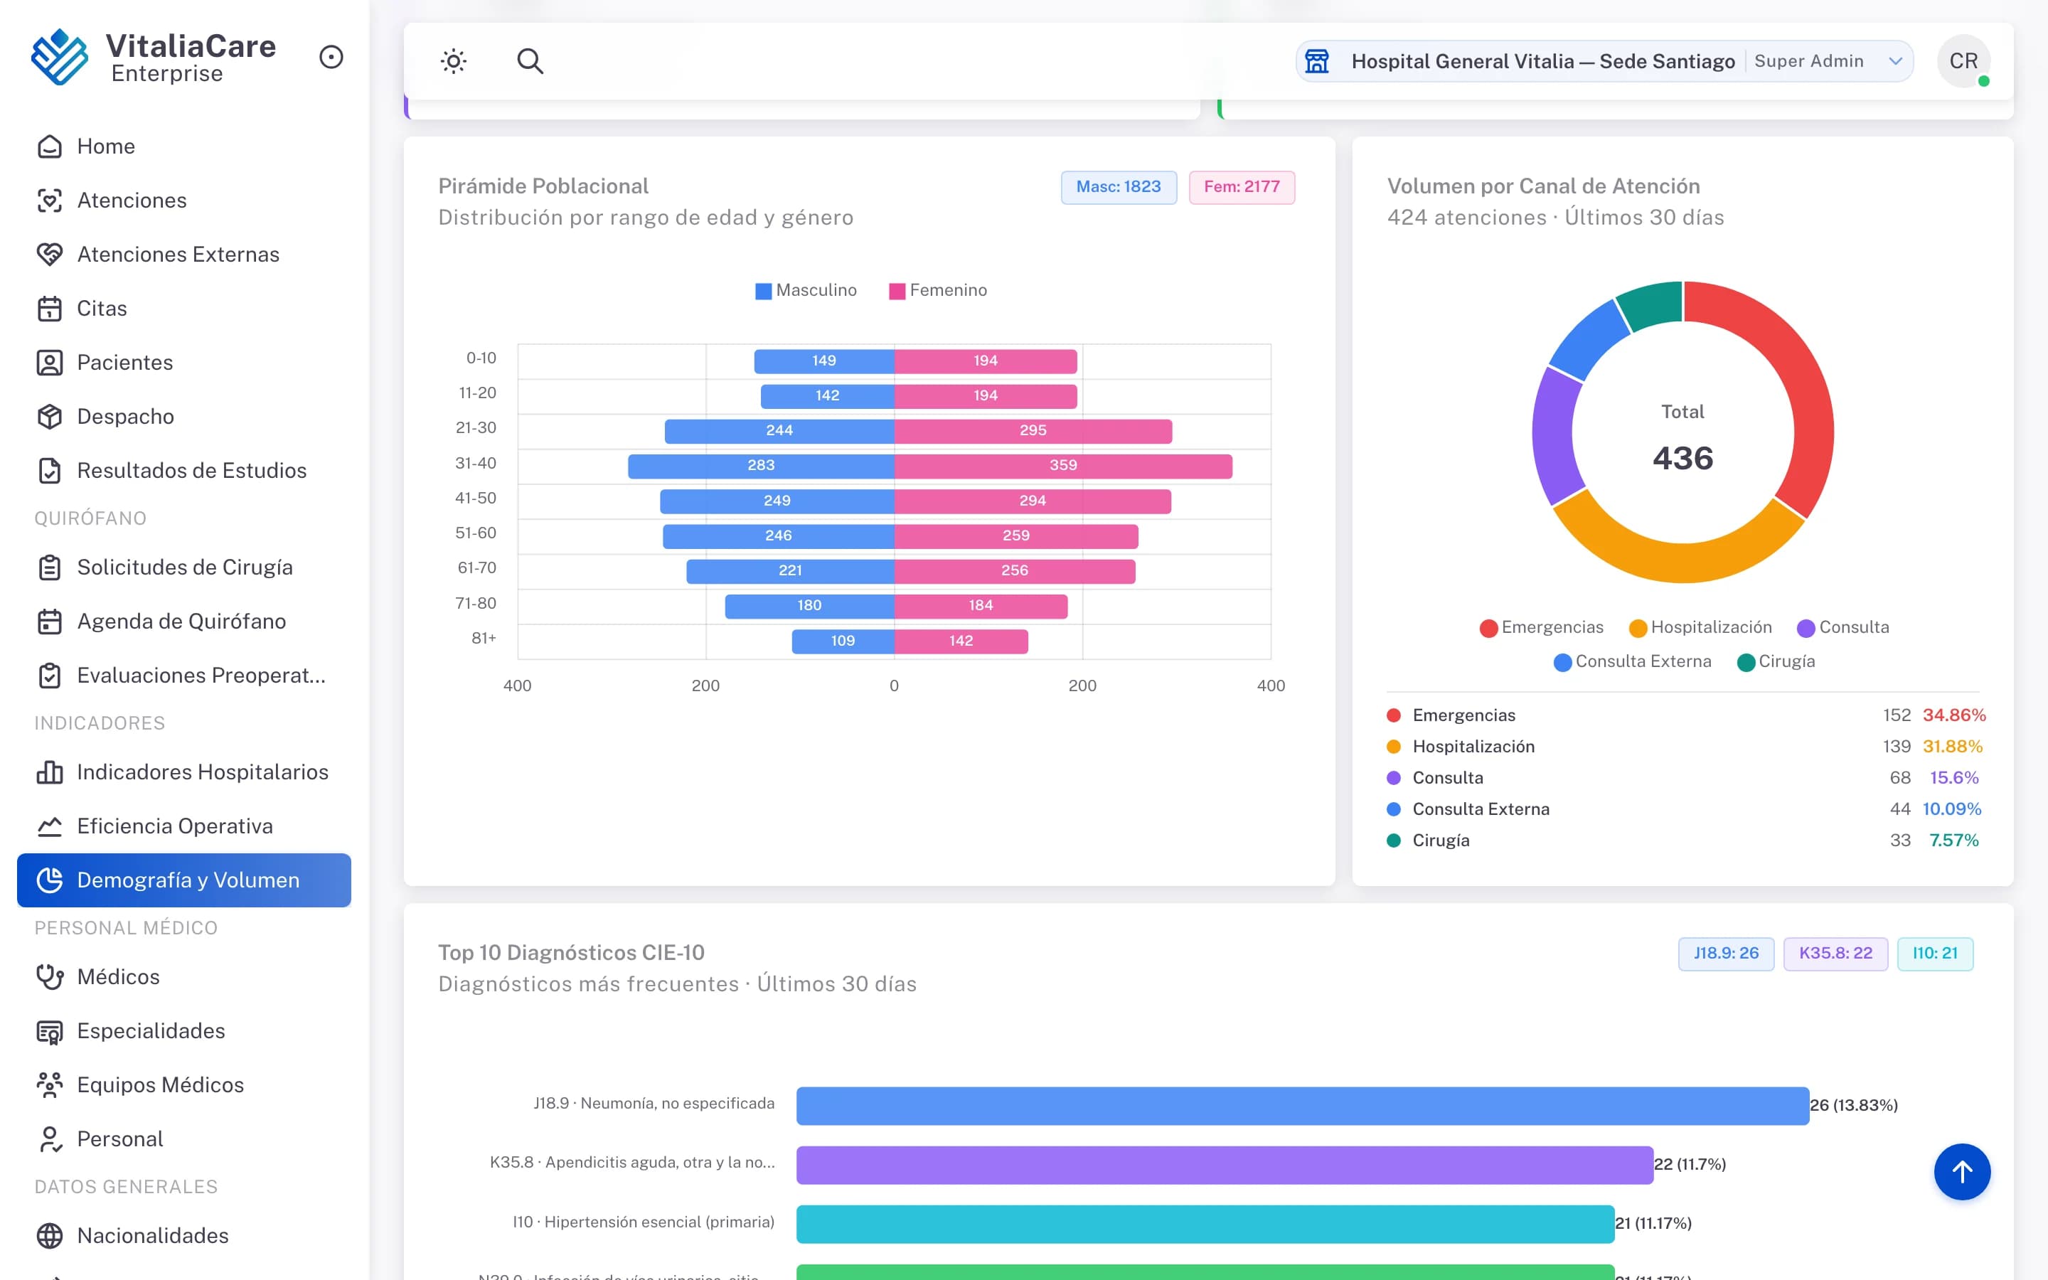Click the J18.9 Neumonía bar

coord(1303,1106)
